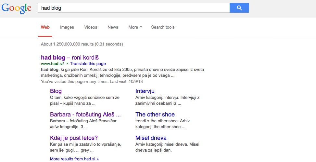Click the blue magnifier search button

pyautogui.click(x=239, y=8)
